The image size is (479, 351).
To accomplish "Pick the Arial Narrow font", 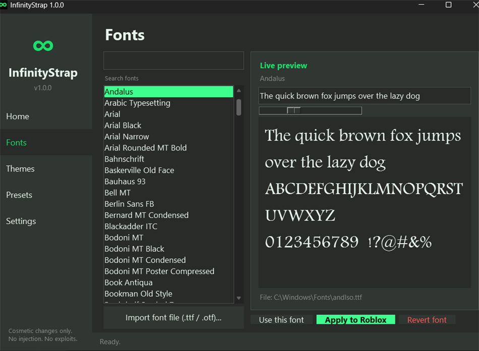I will 168,136.
